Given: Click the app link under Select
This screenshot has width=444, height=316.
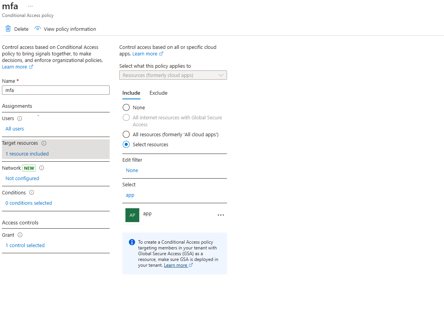Looking at the screenshot, I should [130, 195].
